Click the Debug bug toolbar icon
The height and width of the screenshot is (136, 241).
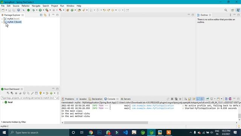point(34,10)
